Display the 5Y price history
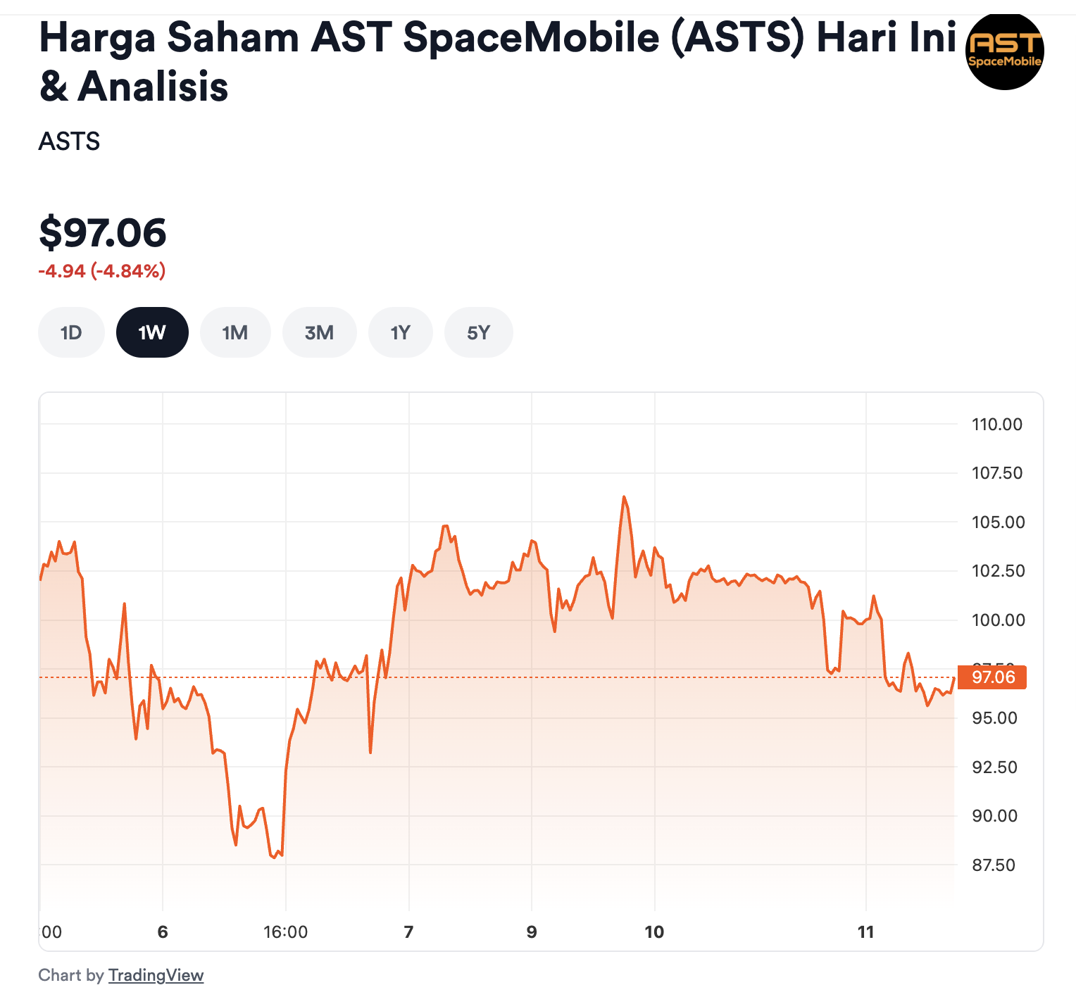This screenshot has height=997, width=1076. (x=478, y=332)
